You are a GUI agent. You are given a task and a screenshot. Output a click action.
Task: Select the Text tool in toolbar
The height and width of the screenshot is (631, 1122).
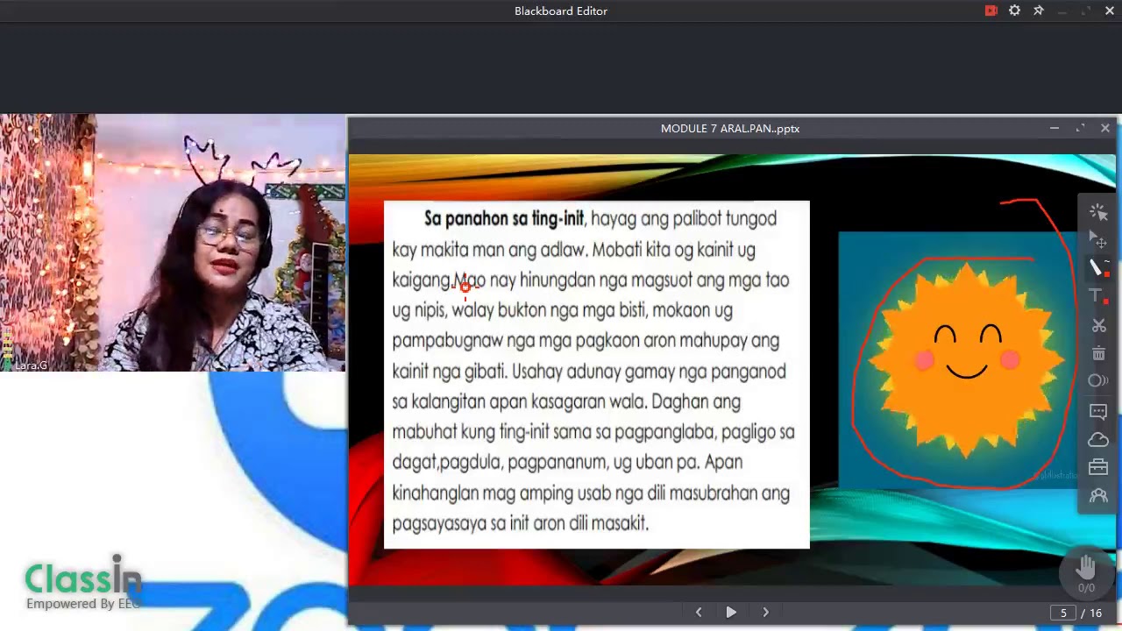[1097, 296]
